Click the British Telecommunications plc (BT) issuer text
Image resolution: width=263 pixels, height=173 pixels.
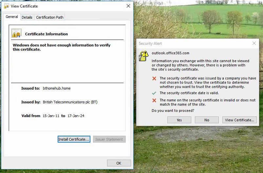pos(70,102)
